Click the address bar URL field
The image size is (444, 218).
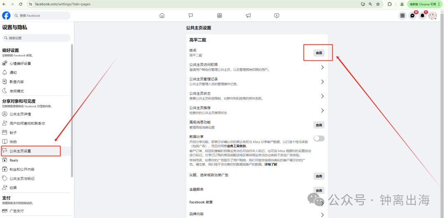coord(195,4)
